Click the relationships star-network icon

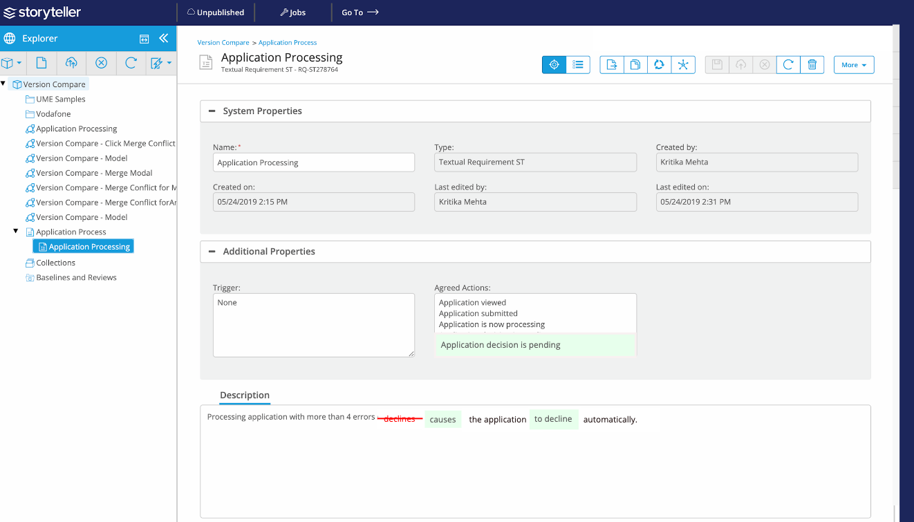(x=683, y=64)
